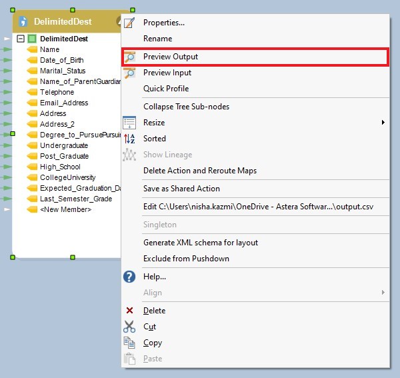Image resolution: width=400 pixels, height=378 pixels.
Task: Click the Sorted A-Z icon
Action: [129, 139]
